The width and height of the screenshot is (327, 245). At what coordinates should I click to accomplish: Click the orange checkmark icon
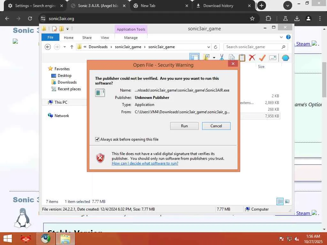[x=262, y=58]
